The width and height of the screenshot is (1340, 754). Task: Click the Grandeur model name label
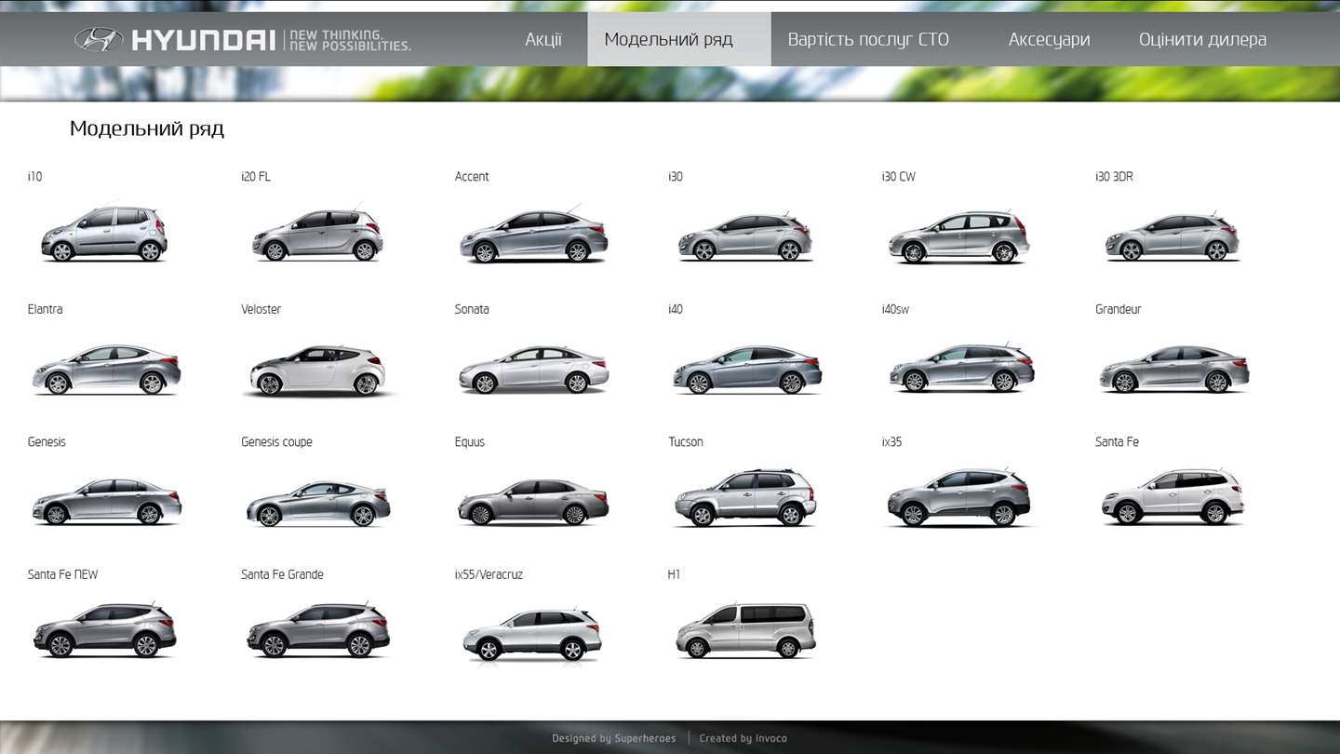1119,309
